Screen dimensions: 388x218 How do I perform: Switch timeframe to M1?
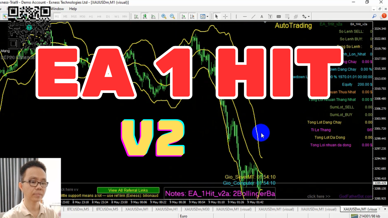pos(57,16)
